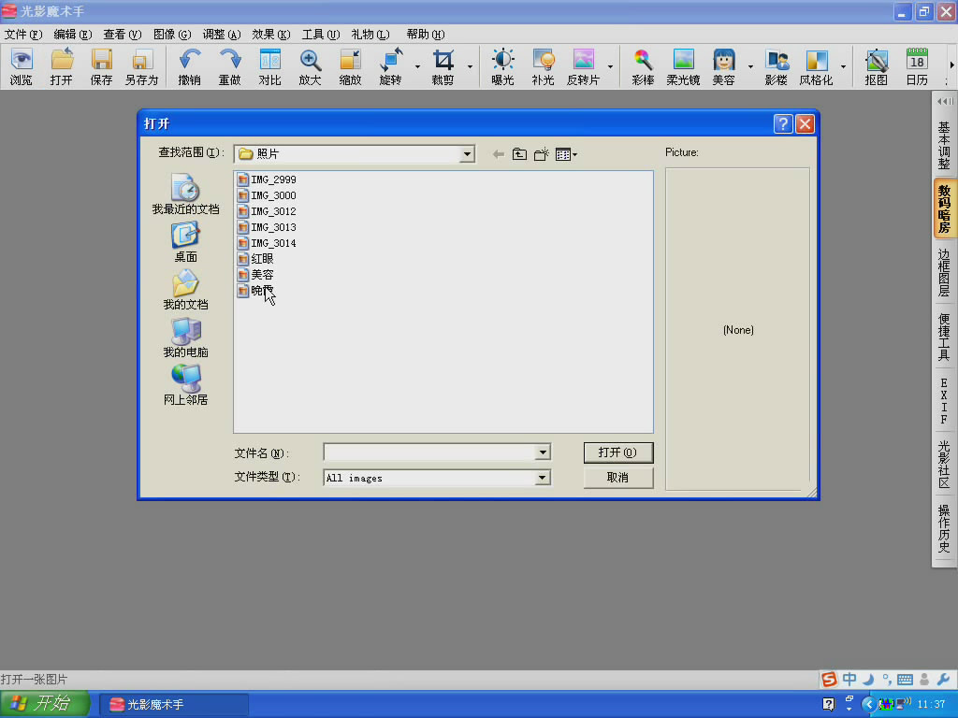The width and height of the screenshot is (958, 718).
Task: Click the 撤销 (Undo) toolbar icon
Action: (189, 66)
